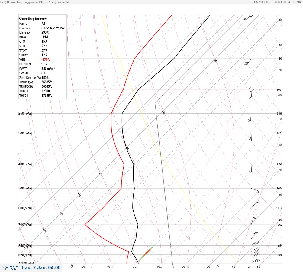Click the bottom axis temperature label '-20'

pos(83,267)
